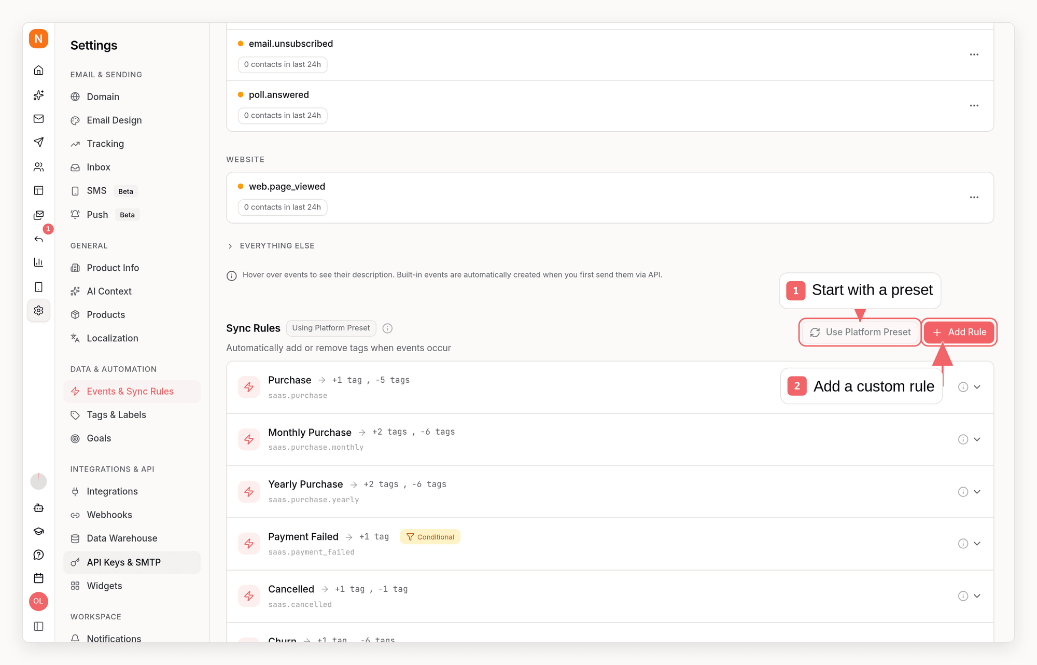Open more options for email.unsubscribed event
This screenshot has height=665, width=1037.
974,54
